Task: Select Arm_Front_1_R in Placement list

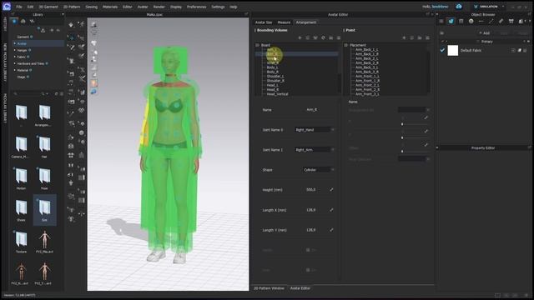Action: 367,81
